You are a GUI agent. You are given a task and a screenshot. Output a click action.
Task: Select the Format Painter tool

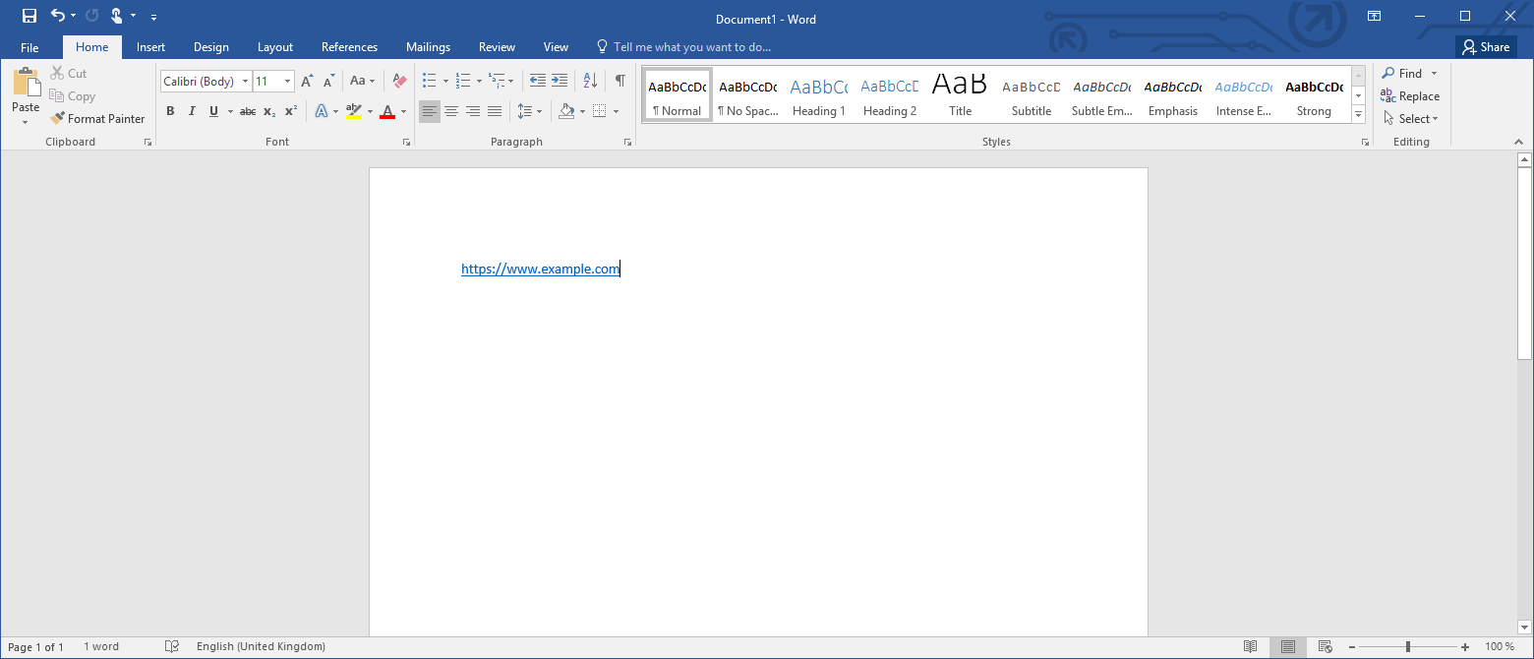[x=97, y=118]
